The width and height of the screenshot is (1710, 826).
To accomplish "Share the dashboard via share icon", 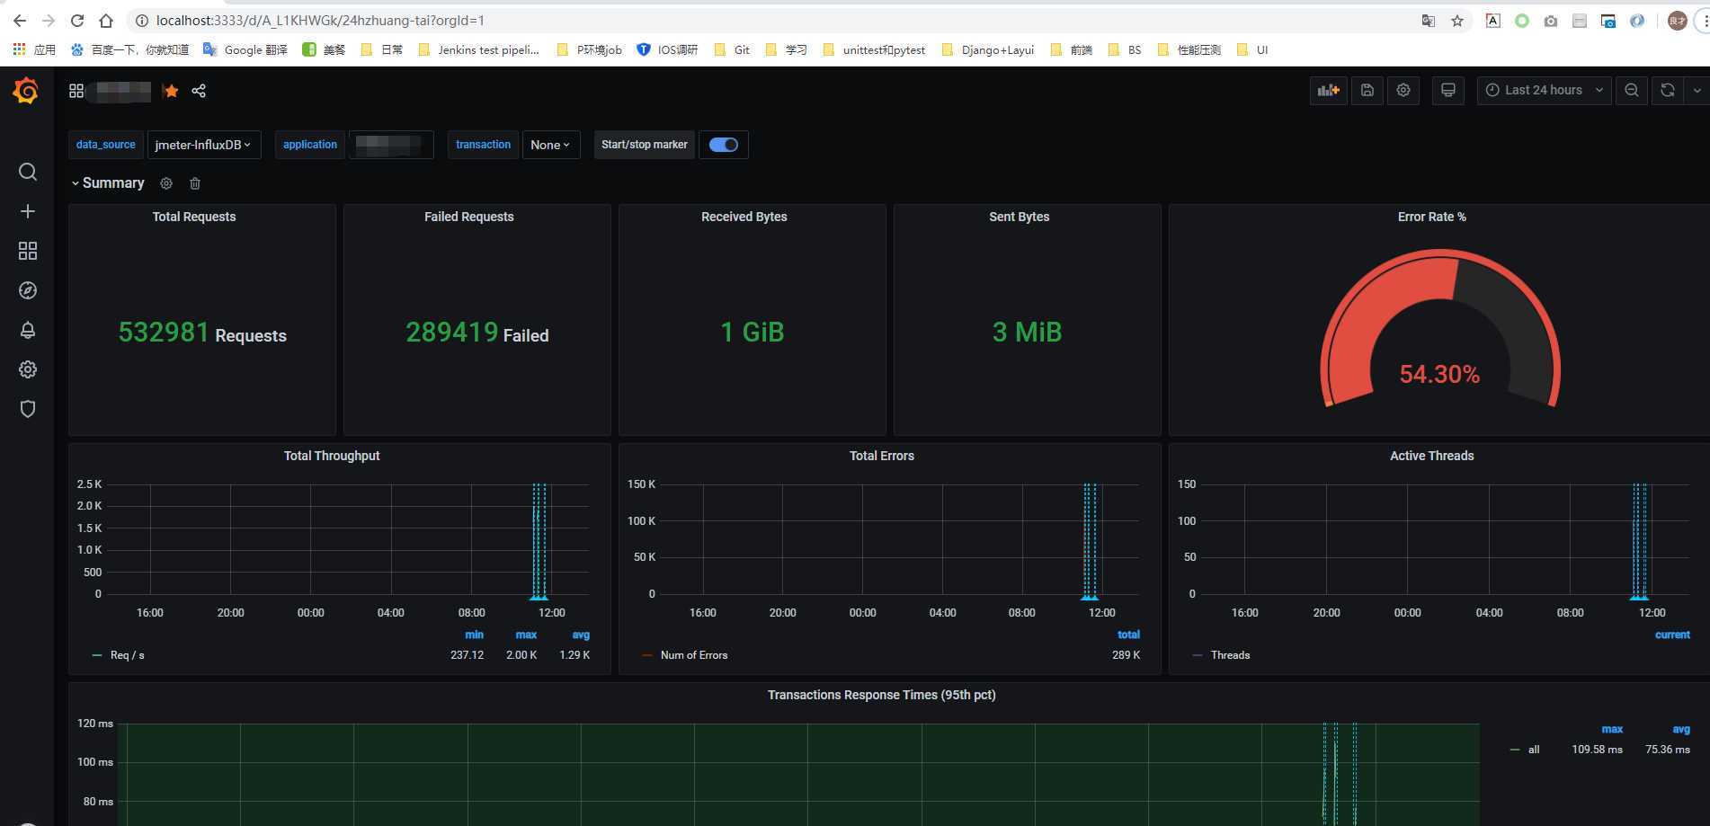I will [x=199, y=91].
